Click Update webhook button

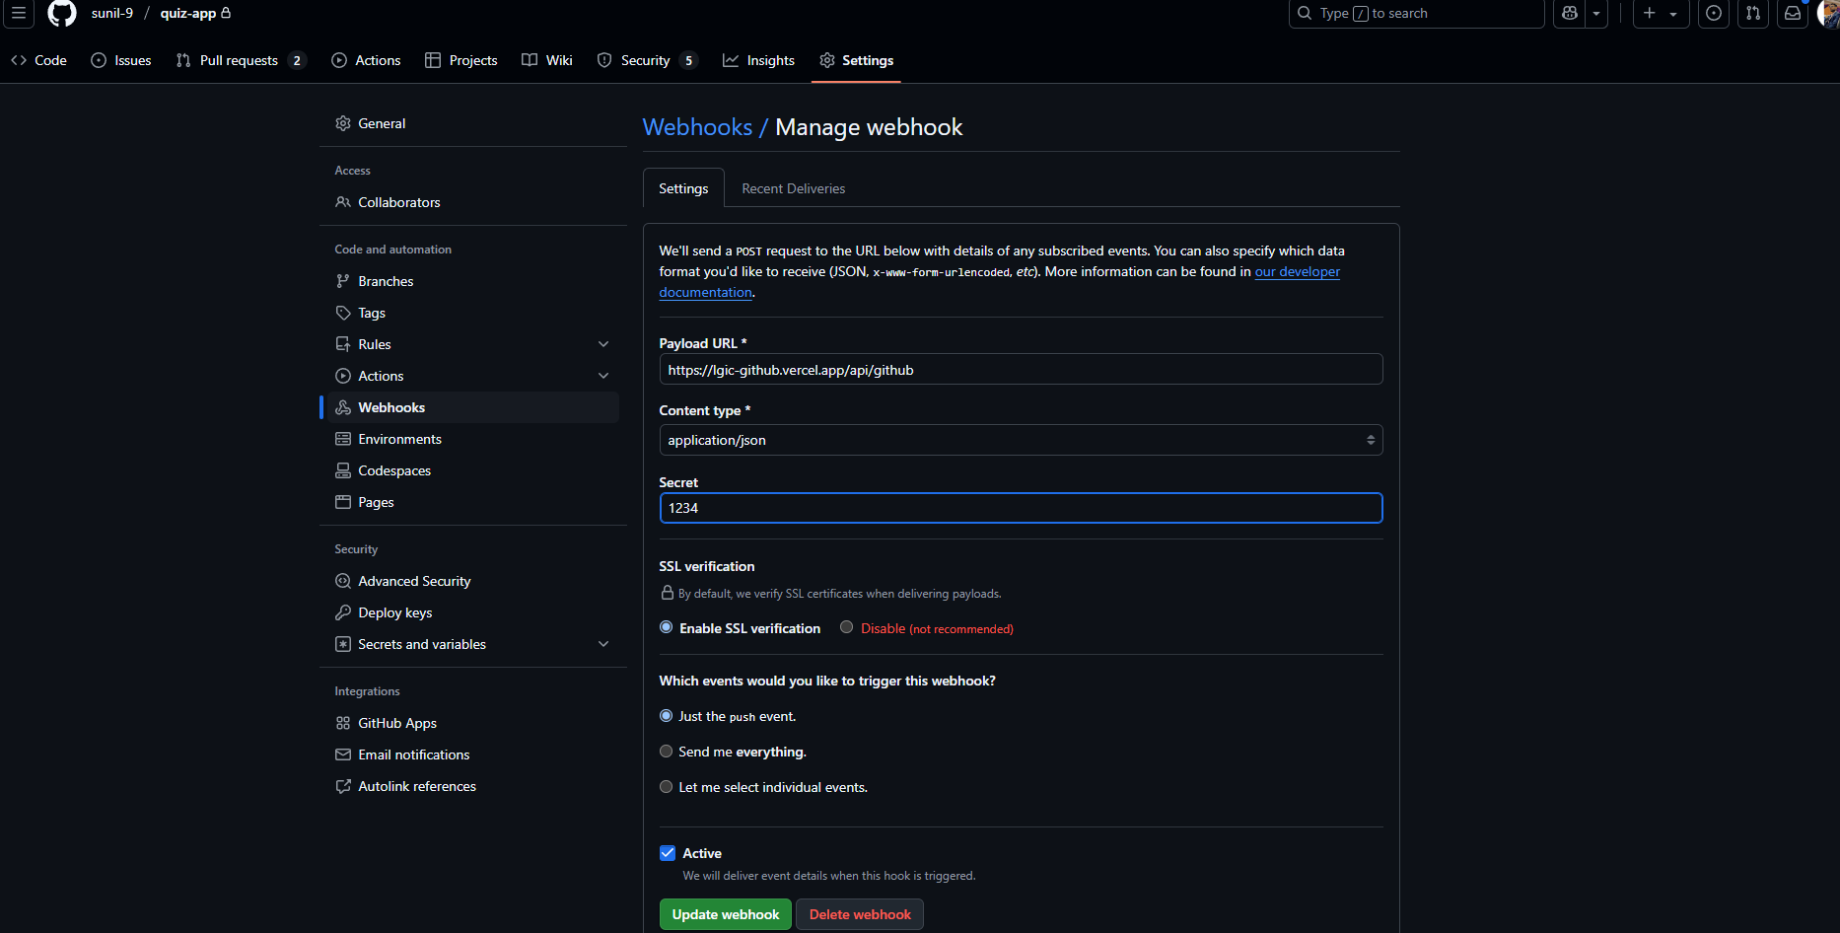click(x=726, y=914)
